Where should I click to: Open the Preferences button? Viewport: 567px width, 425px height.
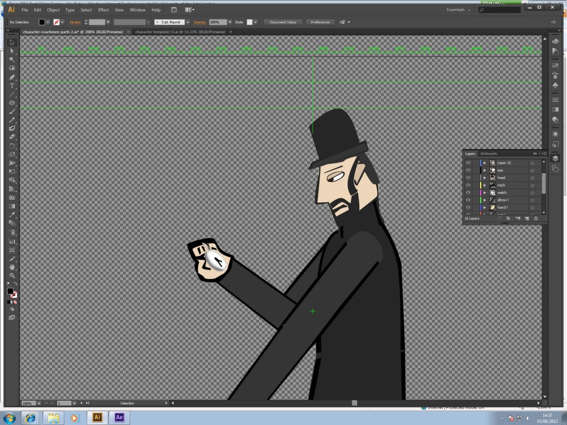tap(320, 22)
